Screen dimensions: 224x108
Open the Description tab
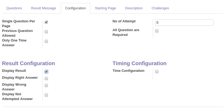(134, 8)
